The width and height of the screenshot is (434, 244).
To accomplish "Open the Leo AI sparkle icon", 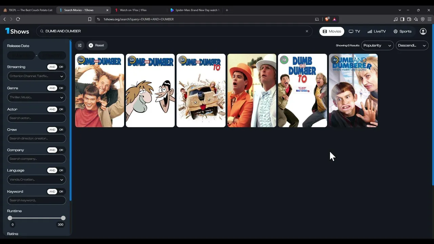I will [x=416, y=19].
